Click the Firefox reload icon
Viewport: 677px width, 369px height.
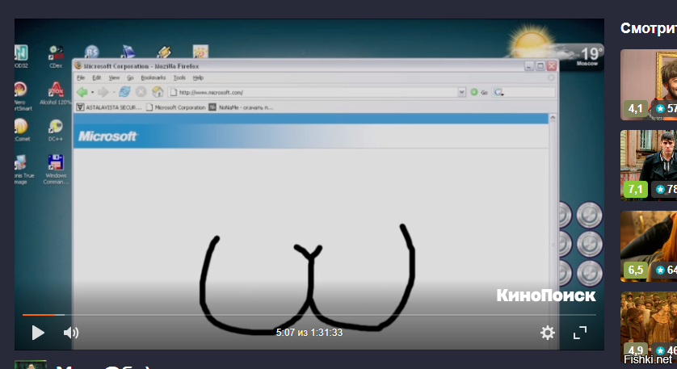(x=124, y=92)
